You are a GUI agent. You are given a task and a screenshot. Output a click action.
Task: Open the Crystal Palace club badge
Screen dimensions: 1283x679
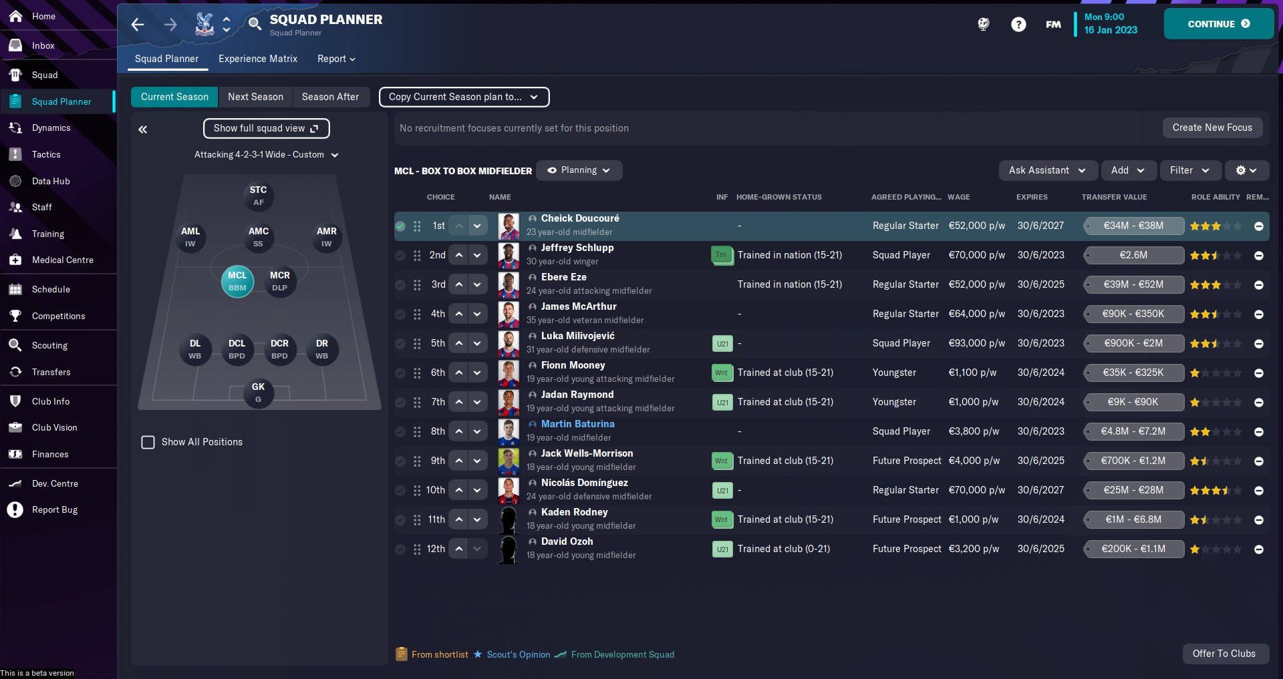tap(204, 25)
